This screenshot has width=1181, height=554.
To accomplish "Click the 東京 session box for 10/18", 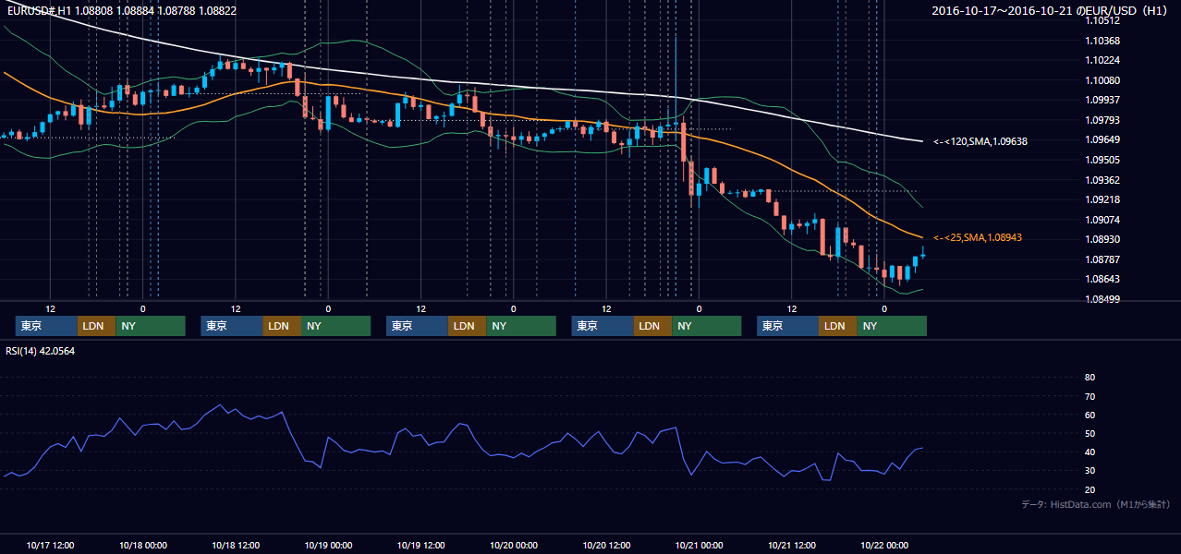I will tap(232, 326).
